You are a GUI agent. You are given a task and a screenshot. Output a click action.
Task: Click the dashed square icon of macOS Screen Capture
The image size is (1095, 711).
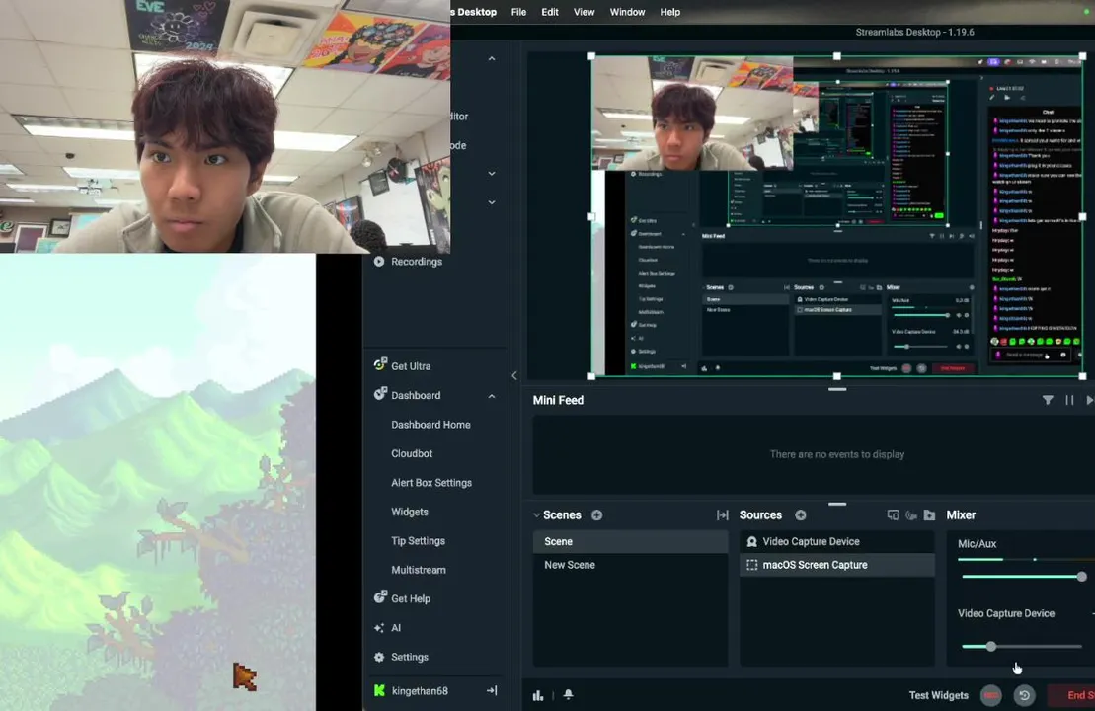click(x=752, y=565)
